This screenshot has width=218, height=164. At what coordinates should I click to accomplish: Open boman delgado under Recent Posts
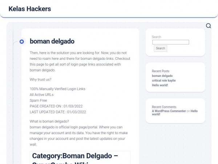click(x=162, y=76)
